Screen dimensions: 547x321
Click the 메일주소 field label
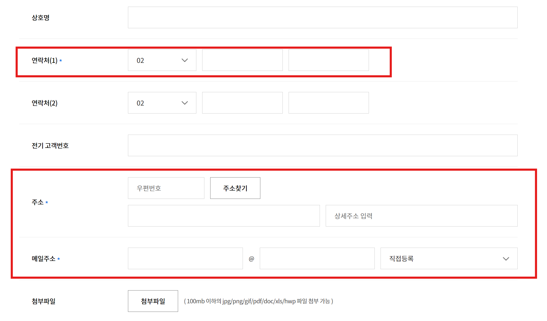click(43, 259)
